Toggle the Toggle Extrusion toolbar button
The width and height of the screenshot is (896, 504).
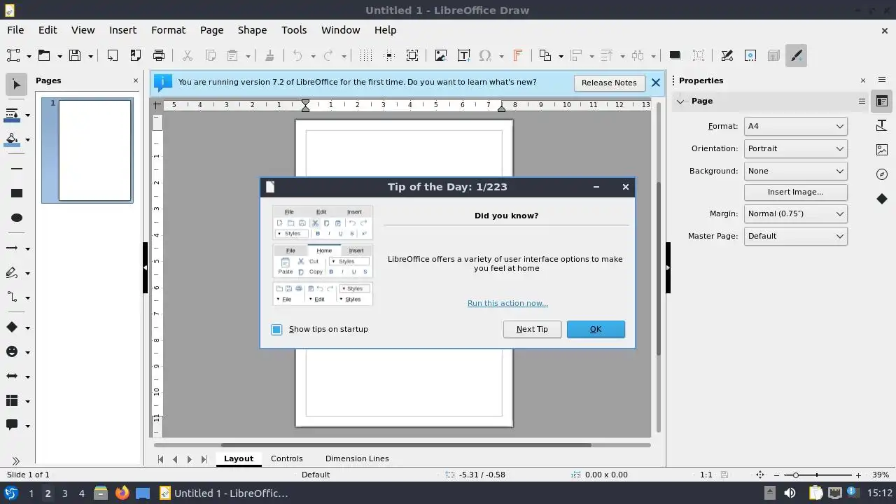[773, 56]
